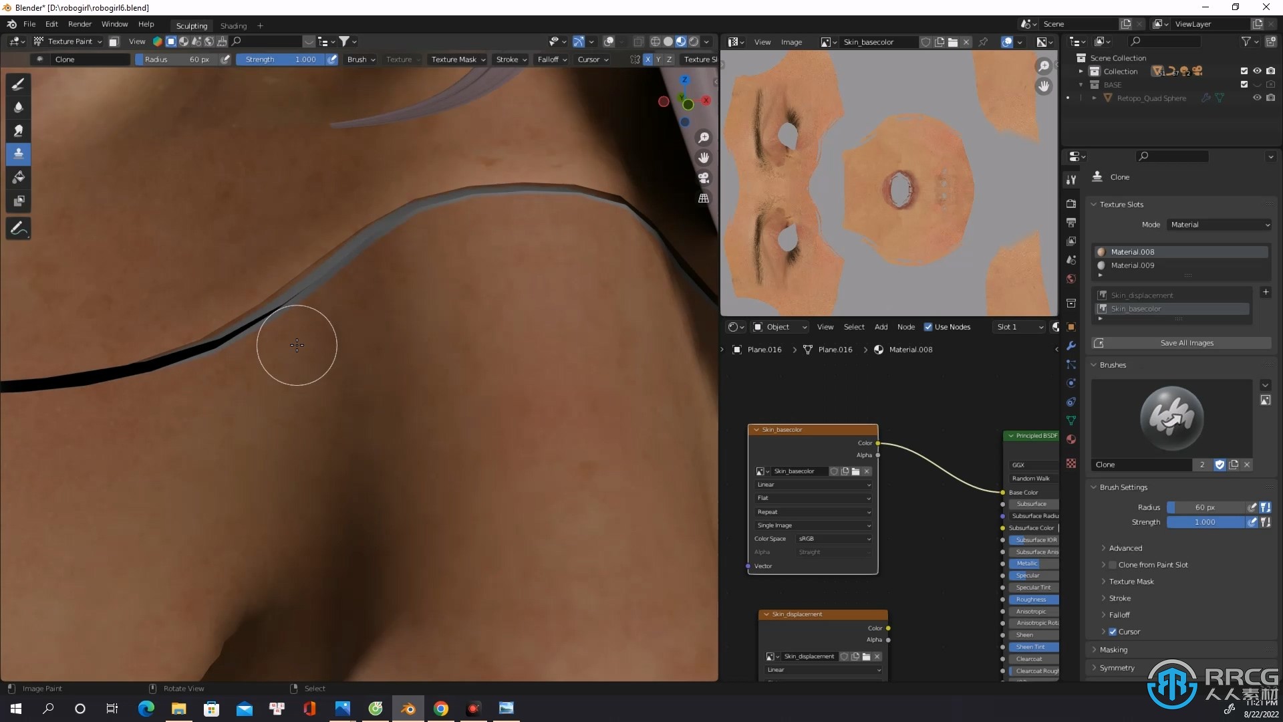Open Texture Paint mode dropdown
This screenshot has height=722, width=1283.
(68, 41)
